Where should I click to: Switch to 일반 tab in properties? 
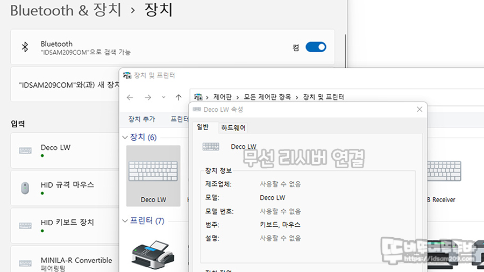pyautogui.click(x=203, y=127)
